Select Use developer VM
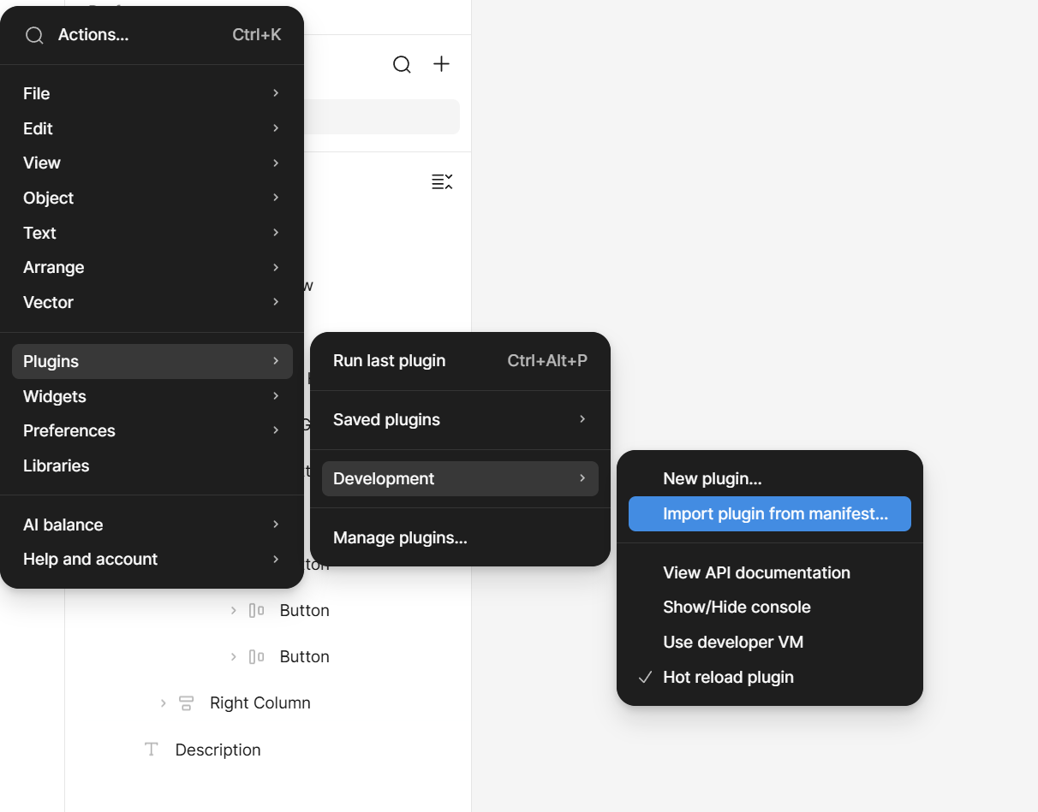Screen dimensions: 1038x812 tap(770, 642)
